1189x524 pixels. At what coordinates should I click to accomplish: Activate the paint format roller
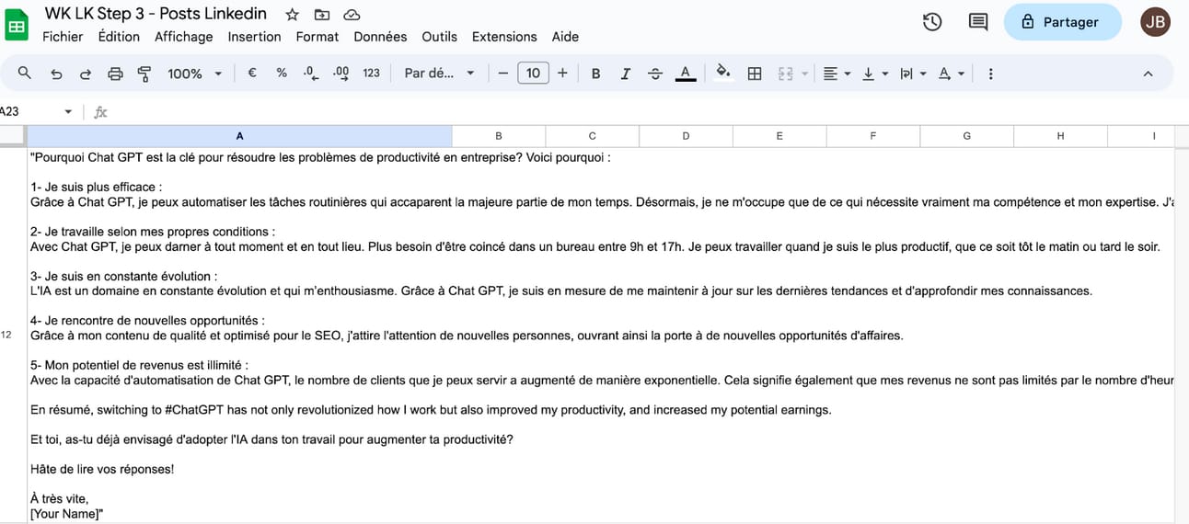(144, 74)
